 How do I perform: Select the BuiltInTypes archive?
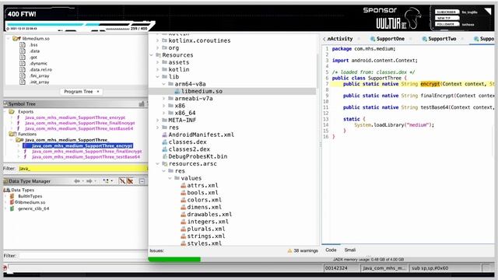pyautogui.click(x=30, y=196)
